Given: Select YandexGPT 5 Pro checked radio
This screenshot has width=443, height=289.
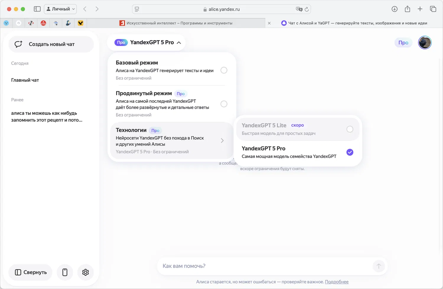Looking at the screenshot, I should (350, 152).
